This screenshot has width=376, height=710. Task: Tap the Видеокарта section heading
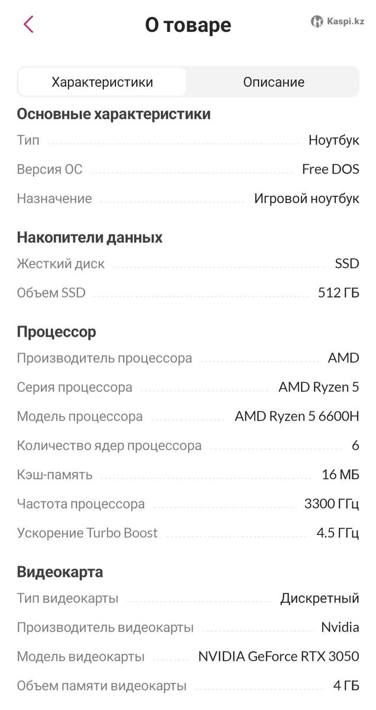60,572
